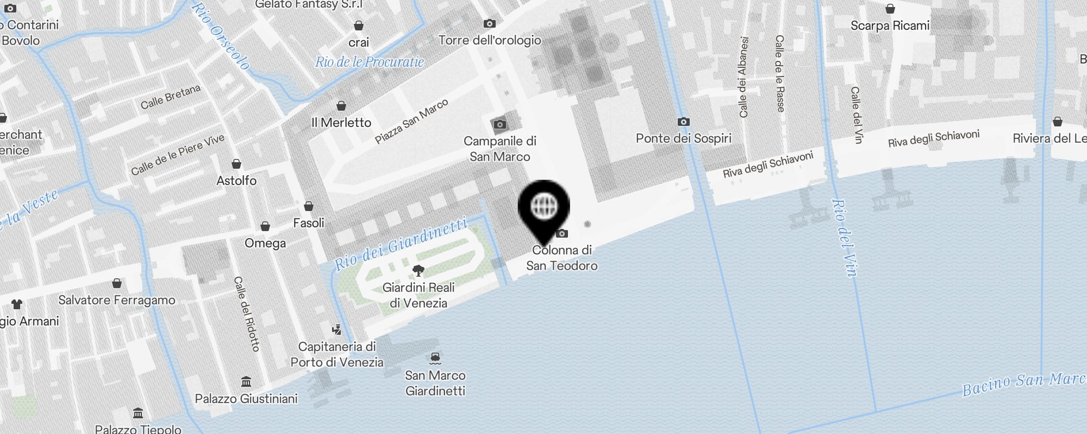Select the Torre dell'orologio camera icon
This screenshot has width=1087, height=434.
(490, 24)
